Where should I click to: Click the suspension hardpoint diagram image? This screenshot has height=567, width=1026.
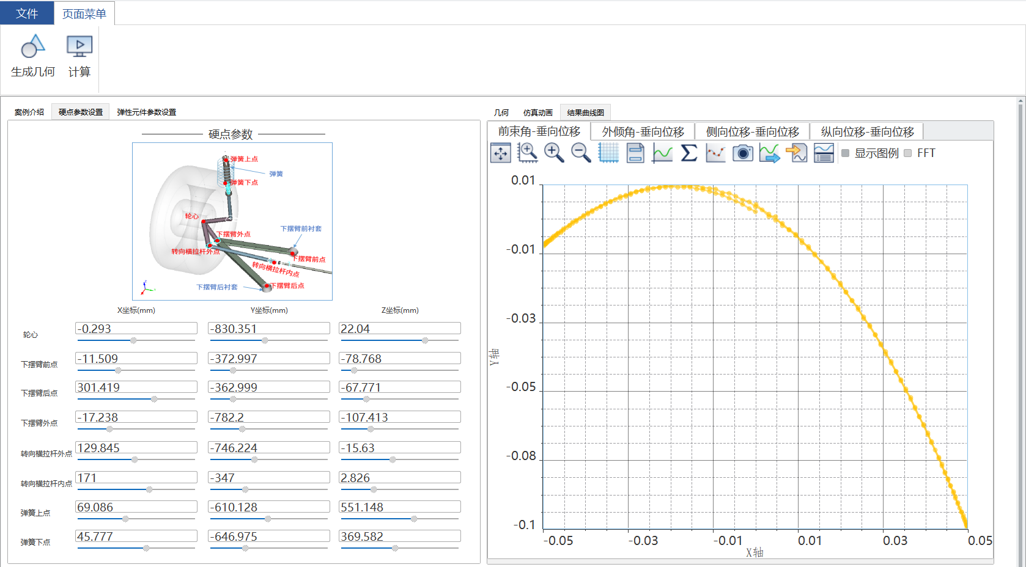pyautogui.click(x=232, y=221)
